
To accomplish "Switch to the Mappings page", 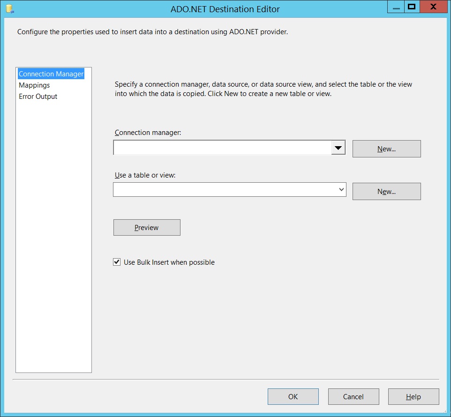I will coord(34,85).
